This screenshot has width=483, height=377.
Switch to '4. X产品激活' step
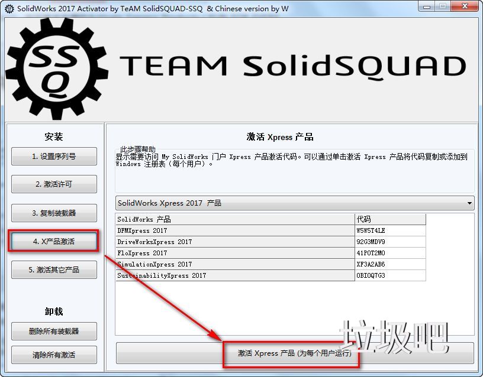[x=54, y=241]
